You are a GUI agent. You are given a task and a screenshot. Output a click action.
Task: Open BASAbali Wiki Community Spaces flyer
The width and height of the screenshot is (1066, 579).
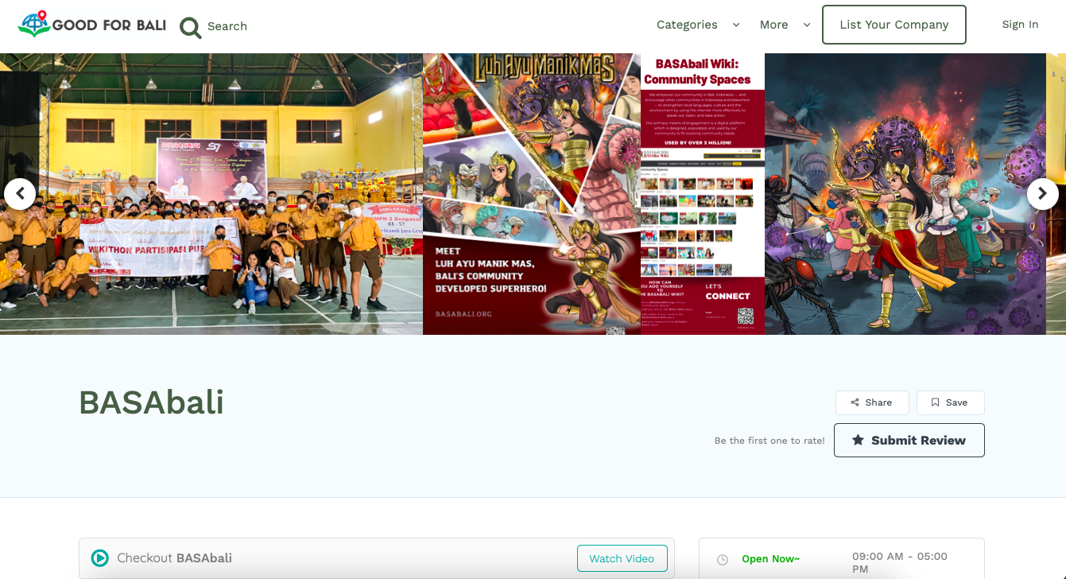[703, 193]
